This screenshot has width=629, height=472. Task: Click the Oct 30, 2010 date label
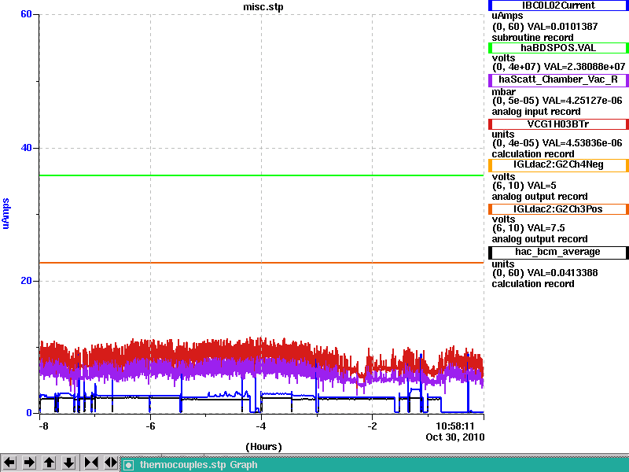point(455,437)
